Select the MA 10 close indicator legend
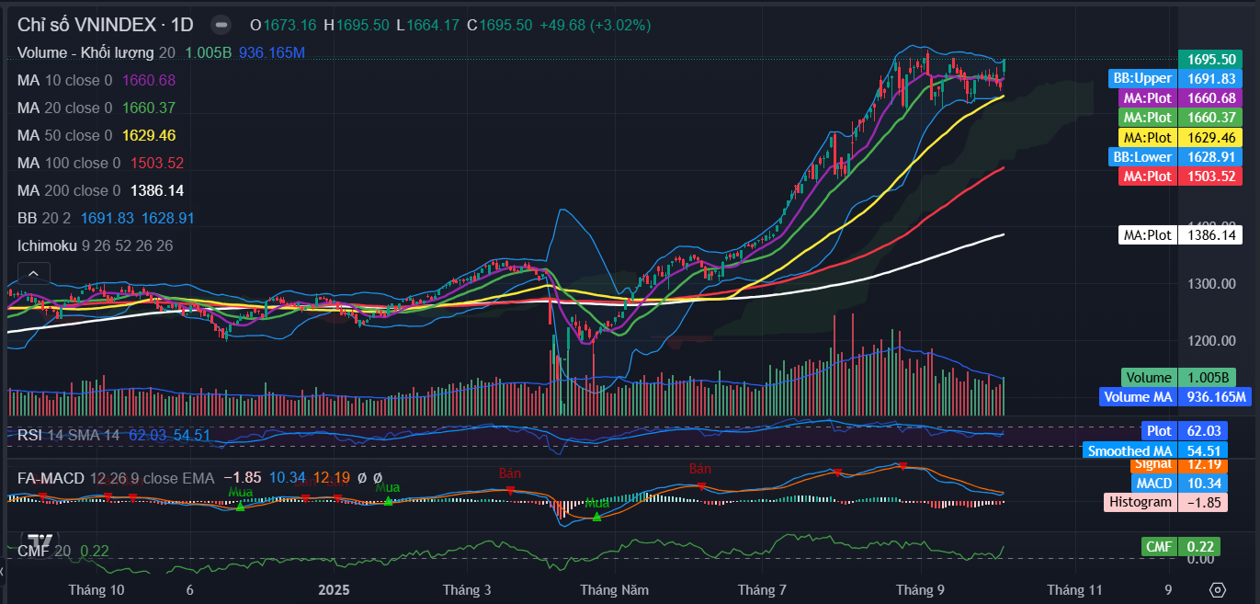This screenshot has width=1260, height=604. (x=64, y=80)
